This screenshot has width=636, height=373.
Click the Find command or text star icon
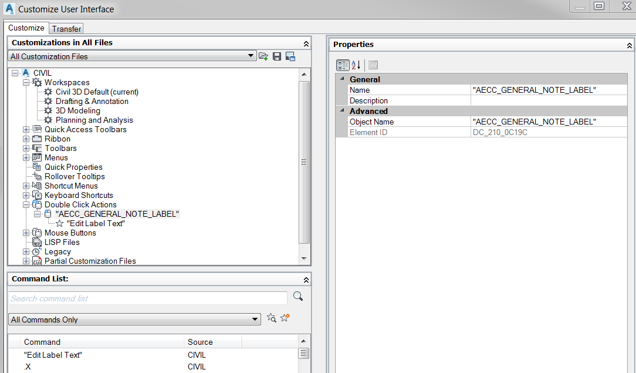click(271, 318)
